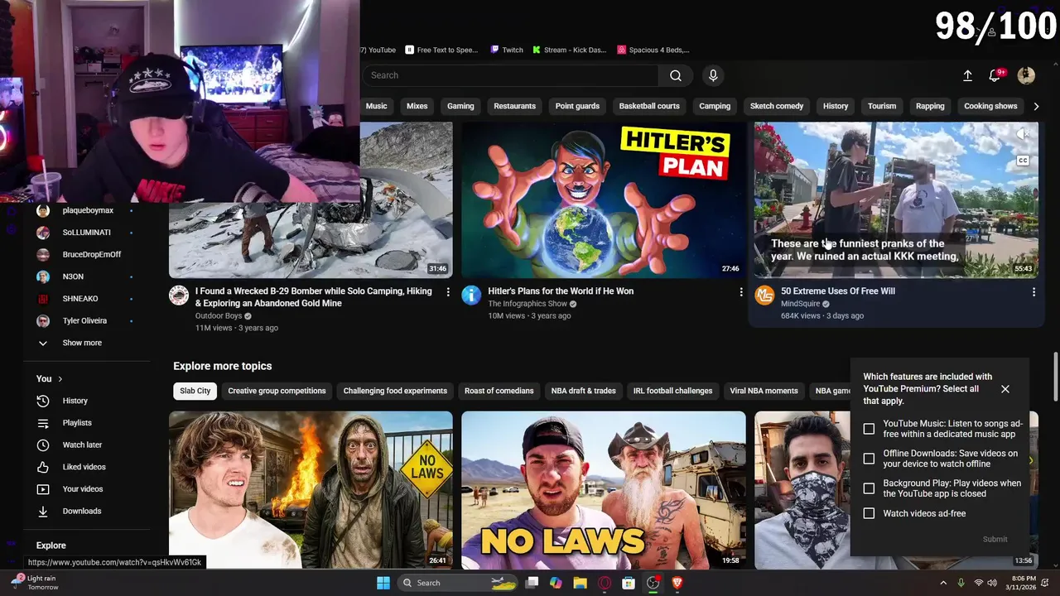Screen dimensions: 1060x596
Task: Open the SoLLUMINATI subscription
Action: 87,233
